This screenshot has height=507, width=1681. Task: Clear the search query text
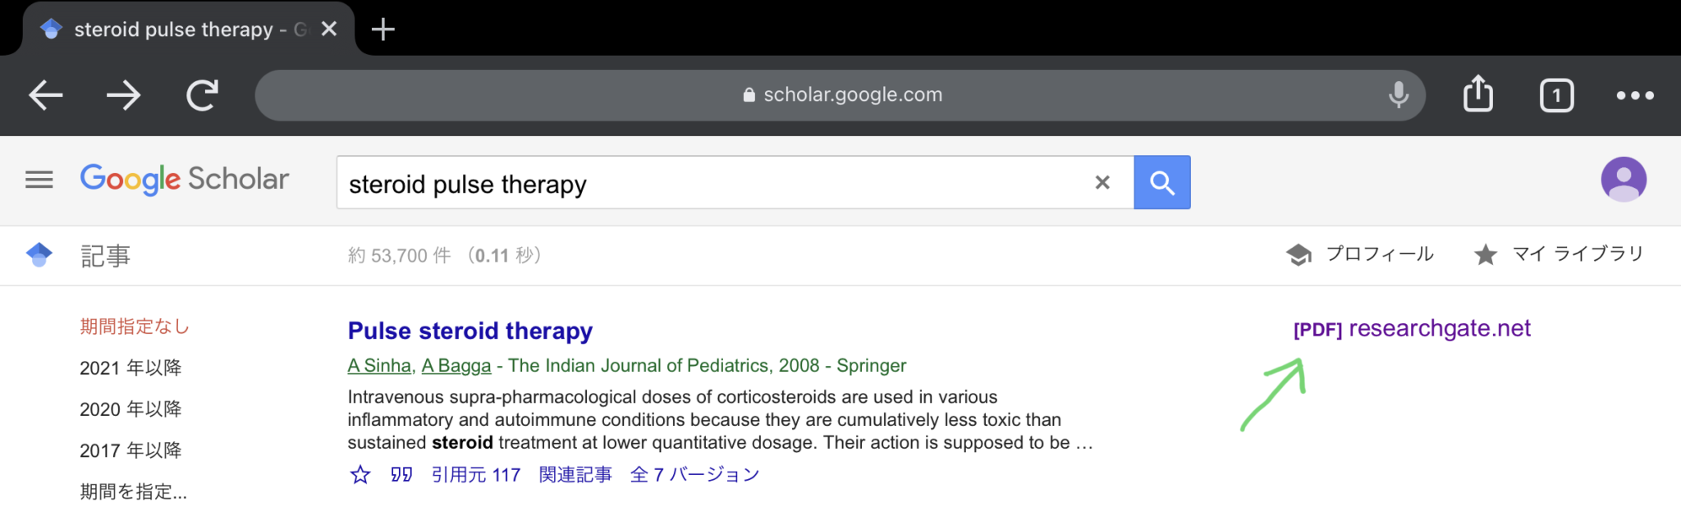1102,182
